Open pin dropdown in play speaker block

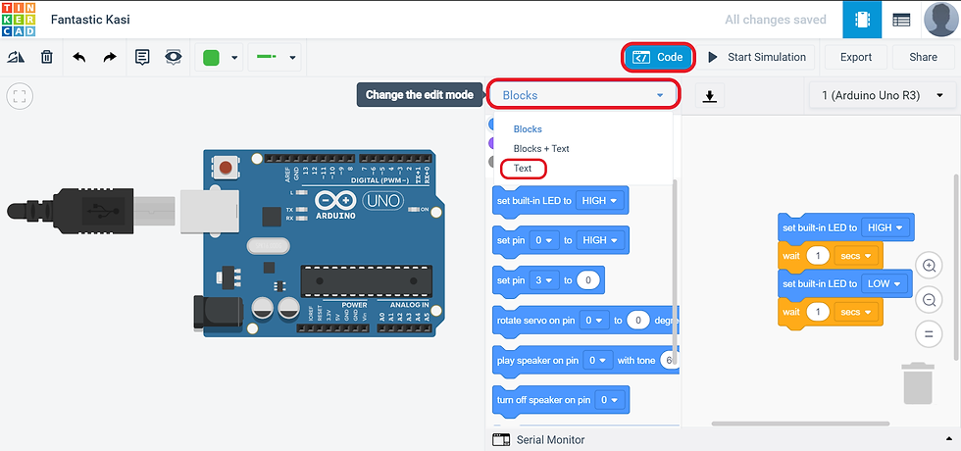pyautogui.click(x=599, y=361)
